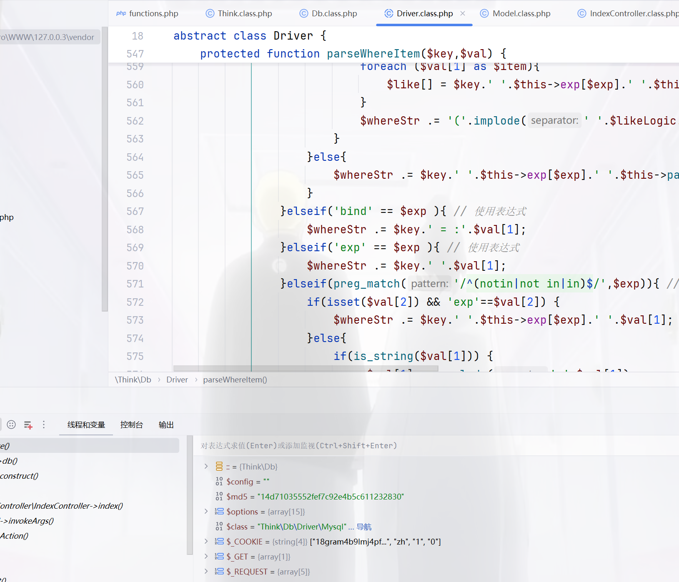
Task: Switch to the Model.class.php tab
Action: point(521,13)
